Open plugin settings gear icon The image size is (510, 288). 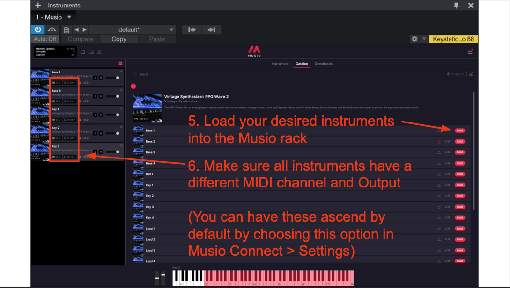point(414,39)
